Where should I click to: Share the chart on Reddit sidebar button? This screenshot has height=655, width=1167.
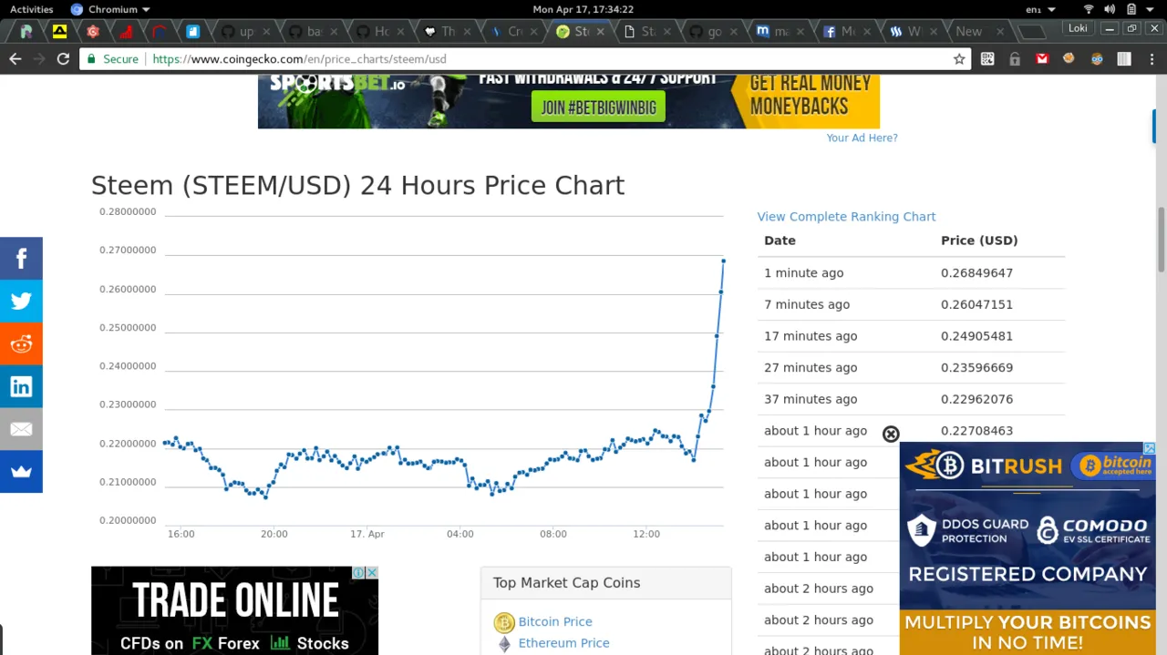coord(21,343)
